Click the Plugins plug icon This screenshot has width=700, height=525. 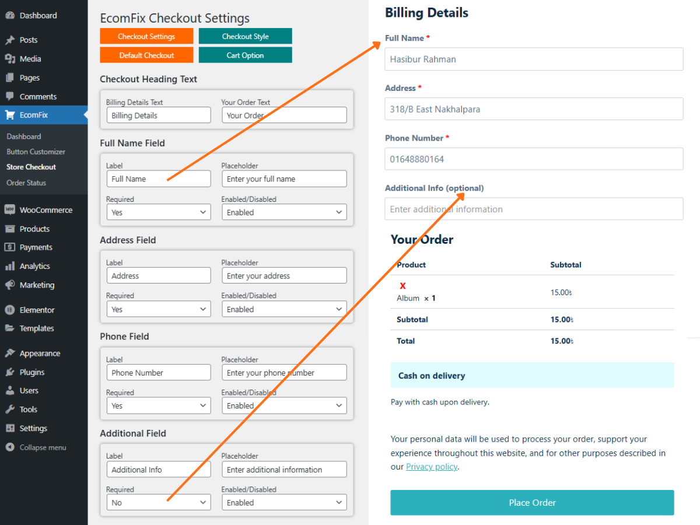pos(10,372)
